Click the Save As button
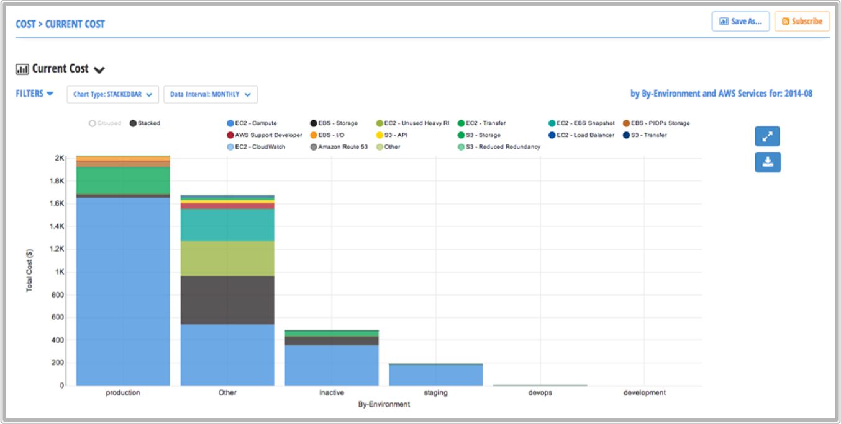 (740, 21)
